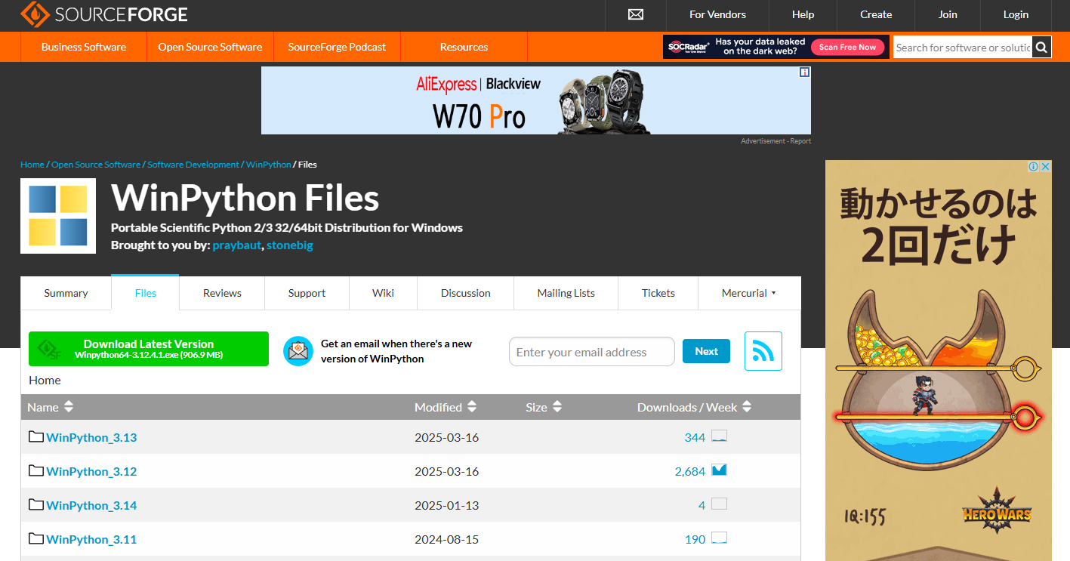Viewport: 1070px width, 561px height.
Task: Open the WinPython_3.14 folder
Action: coord(91,505)
